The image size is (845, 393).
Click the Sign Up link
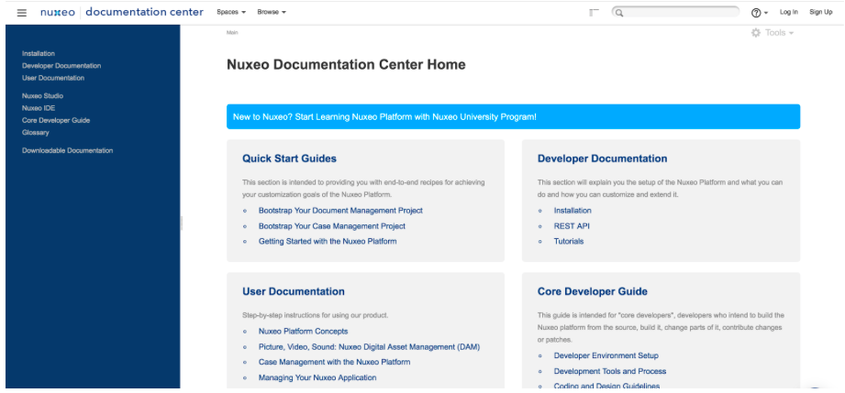pos(821,12)
